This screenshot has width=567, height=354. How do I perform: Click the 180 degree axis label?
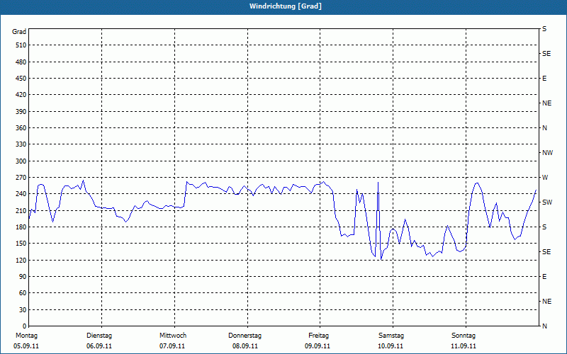(21, 227)
